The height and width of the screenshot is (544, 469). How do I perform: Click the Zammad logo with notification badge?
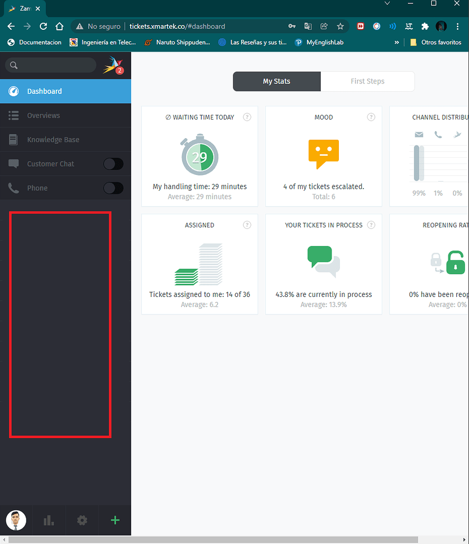[112, 65]
